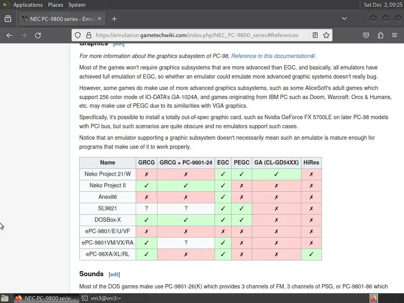Click edit link beside Graphics heading
This screenshot has width=404, height=303.
(x=119, y=44)
